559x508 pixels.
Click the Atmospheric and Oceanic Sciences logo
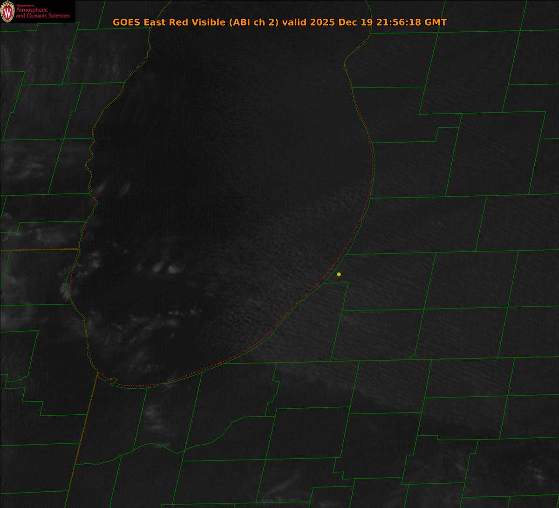[x=37, y=12]
